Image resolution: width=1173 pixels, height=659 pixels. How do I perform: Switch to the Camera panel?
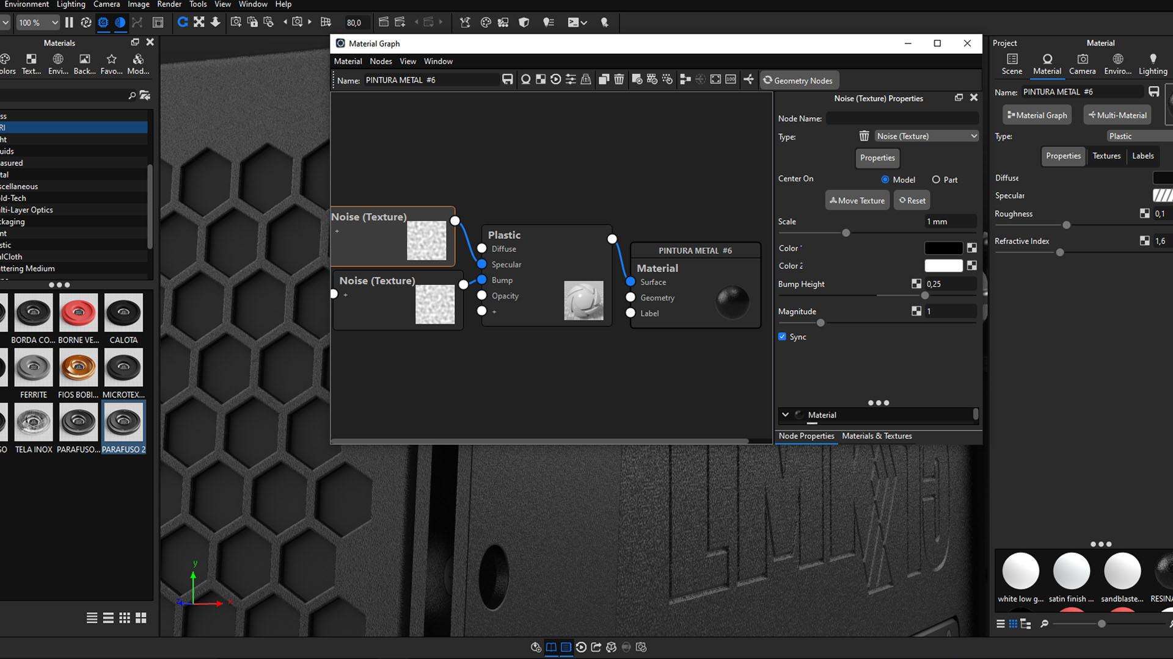coord(1082,63)
